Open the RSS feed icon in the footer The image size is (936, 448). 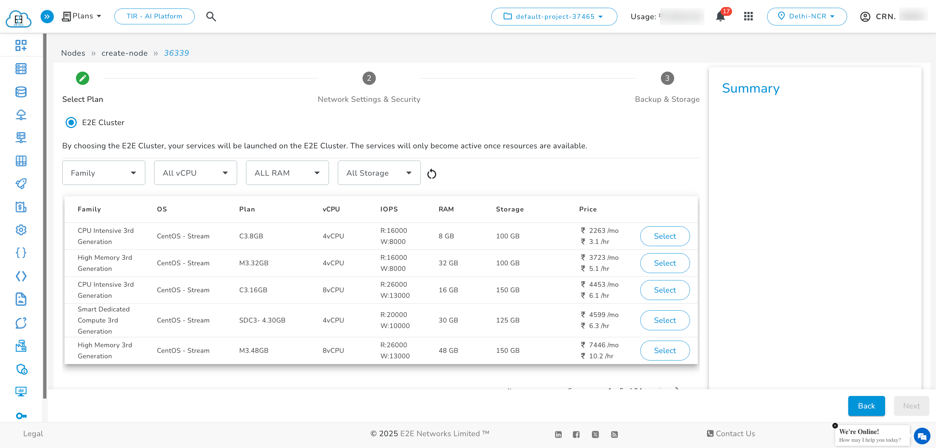pyautogui.click(x=614, y=434)
